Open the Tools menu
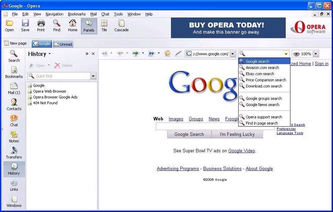 [x=118, y=14]
